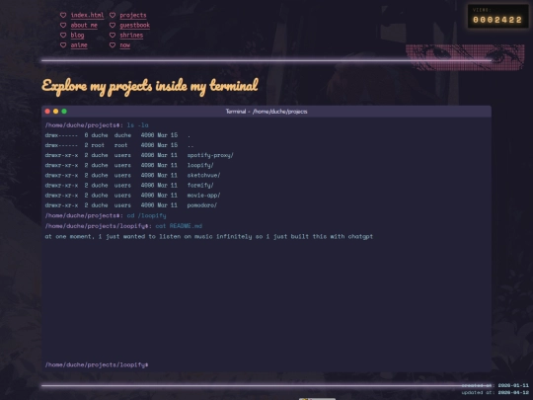
Task: Select the spotify-proxy/ directory entry
Action: tap(210, 155)
